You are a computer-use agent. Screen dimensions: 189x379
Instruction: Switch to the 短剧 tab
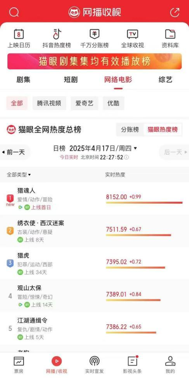tap(71, 80)
